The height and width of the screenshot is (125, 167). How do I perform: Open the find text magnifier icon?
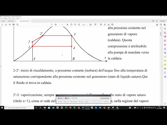(x=17, y=25)
